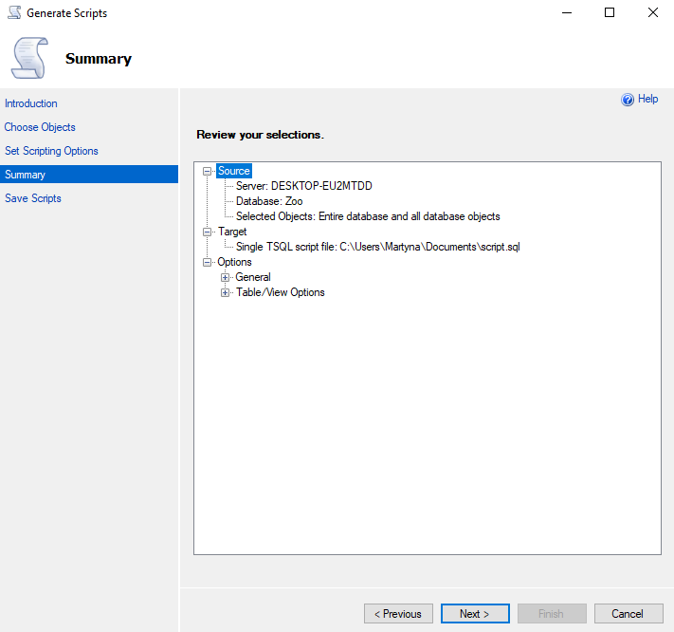This screenshot has width=674, height=632.
Task: Select the Table/View Options label
Action: (x=281, y=292)
